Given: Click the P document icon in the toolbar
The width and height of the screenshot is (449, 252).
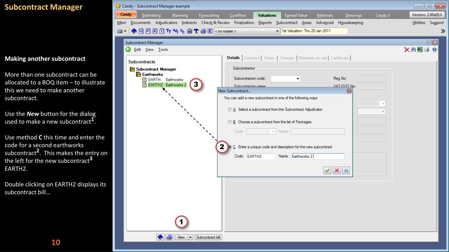Looking at the screenshot, I should [x=148, y=31].
